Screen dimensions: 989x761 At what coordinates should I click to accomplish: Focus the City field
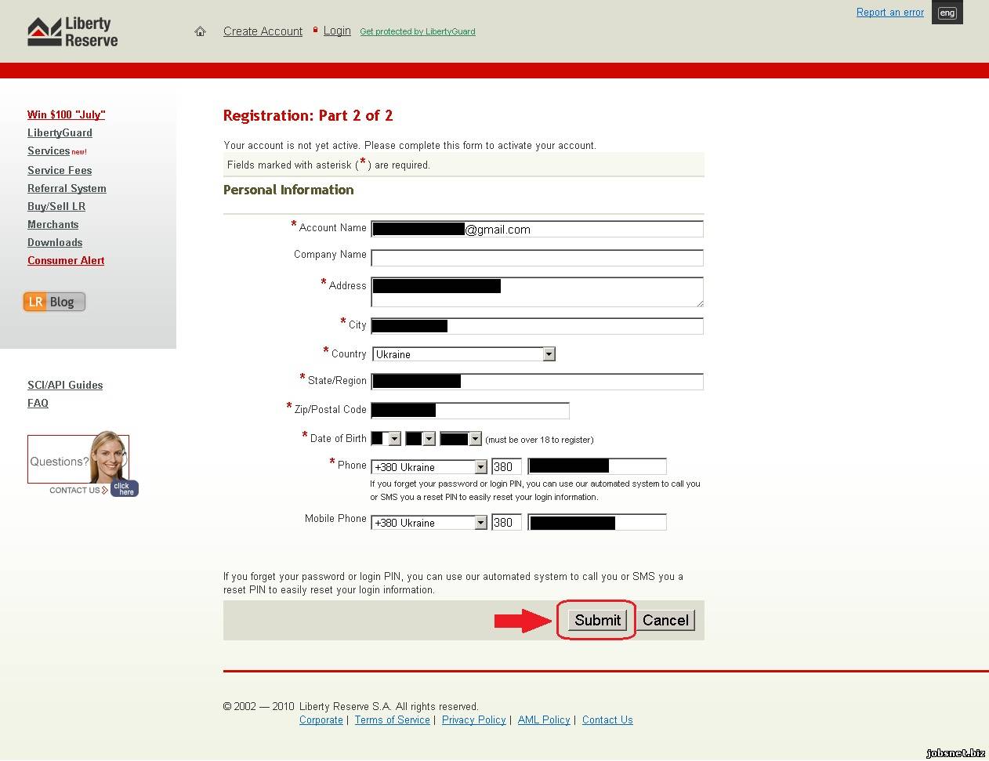[x=537, y=326]
